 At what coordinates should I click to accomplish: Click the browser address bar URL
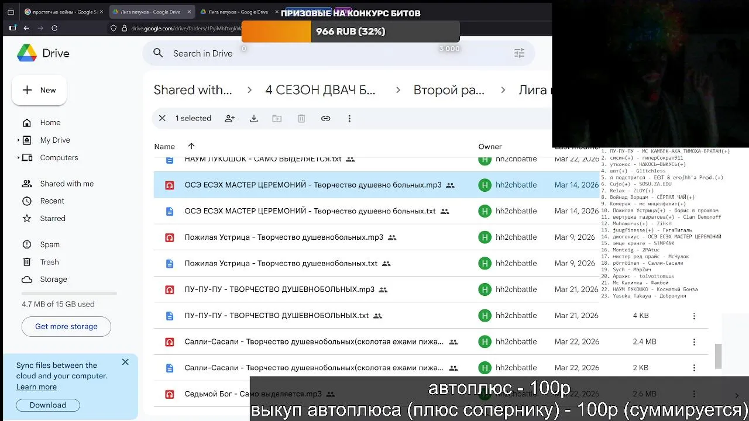point(185,28)
